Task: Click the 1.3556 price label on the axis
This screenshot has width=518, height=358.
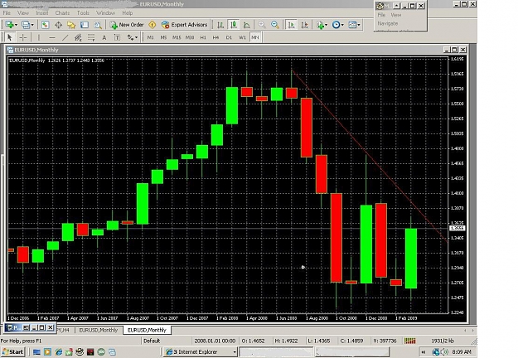Action: 457,228
